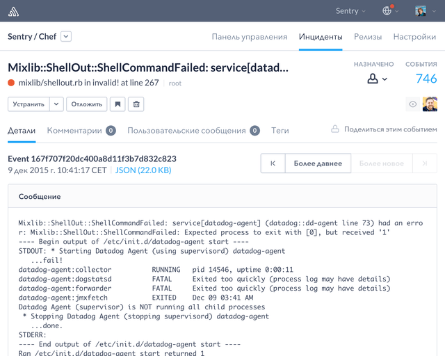Open the Релизы tab
Screen dimensions: 445x356
click(368, 37)
